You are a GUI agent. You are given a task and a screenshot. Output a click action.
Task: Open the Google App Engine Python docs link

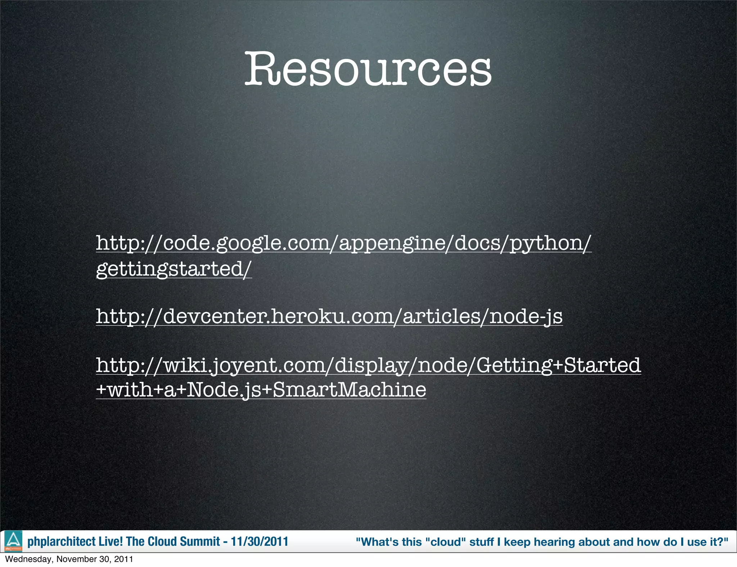click(344, 256)
